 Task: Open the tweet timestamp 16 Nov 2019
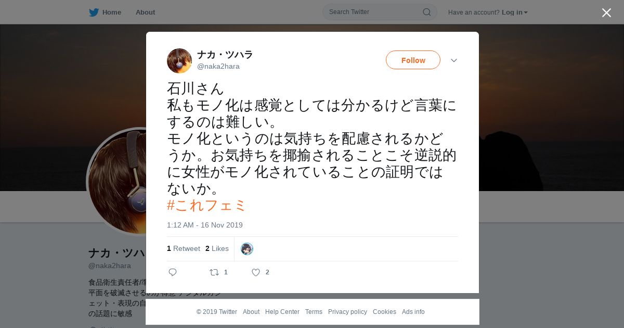pos(205,225)
